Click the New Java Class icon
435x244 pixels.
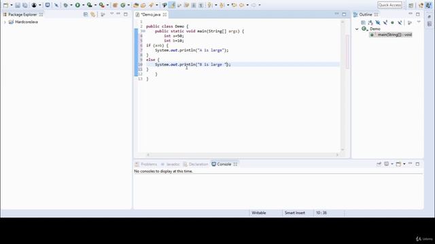click(x=123, y=5)
